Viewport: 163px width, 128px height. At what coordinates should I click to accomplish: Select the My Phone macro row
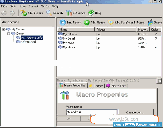tap(109, 47)
